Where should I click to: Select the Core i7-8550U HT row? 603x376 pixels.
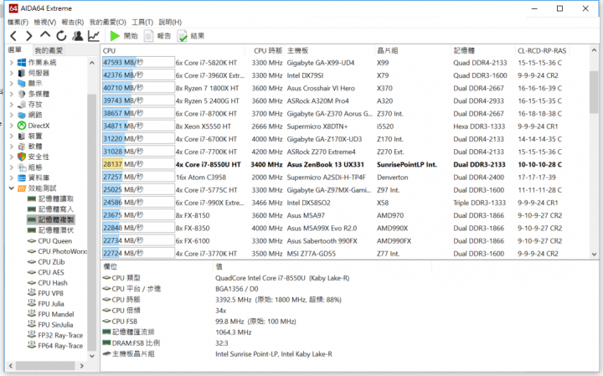[345, 164]
